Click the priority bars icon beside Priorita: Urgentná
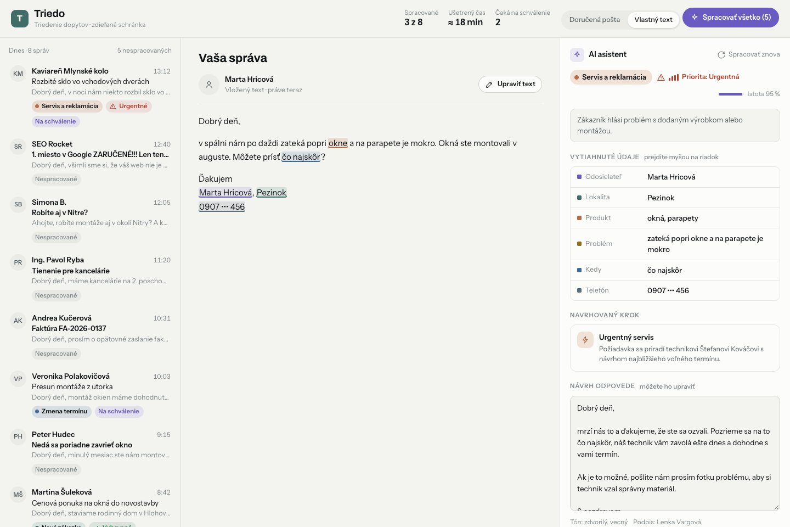 (x=674, y=77)
